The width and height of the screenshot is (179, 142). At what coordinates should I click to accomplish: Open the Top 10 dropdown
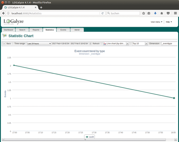pyautogui.click(x=140, y=44)
